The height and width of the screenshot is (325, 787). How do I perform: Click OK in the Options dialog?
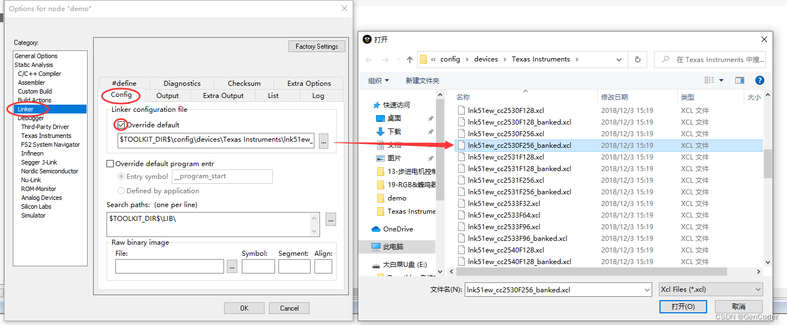click(x=245, y=308)
